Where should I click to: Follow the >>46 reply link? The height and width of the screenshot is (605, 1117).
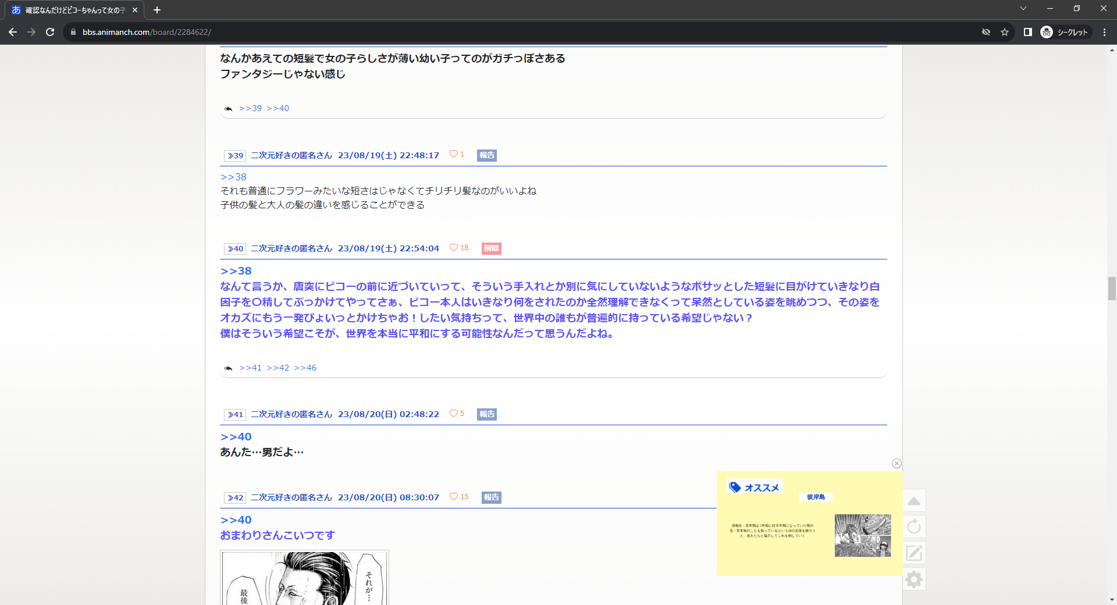click(x=305, y=368)
